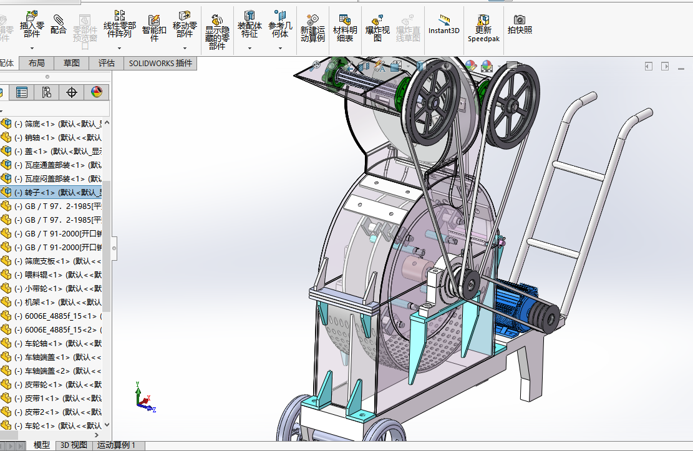This screenshot has height=451, width=693.
Task: Open PropertyManager tab icon in left panel
Action: coord(22,92)
